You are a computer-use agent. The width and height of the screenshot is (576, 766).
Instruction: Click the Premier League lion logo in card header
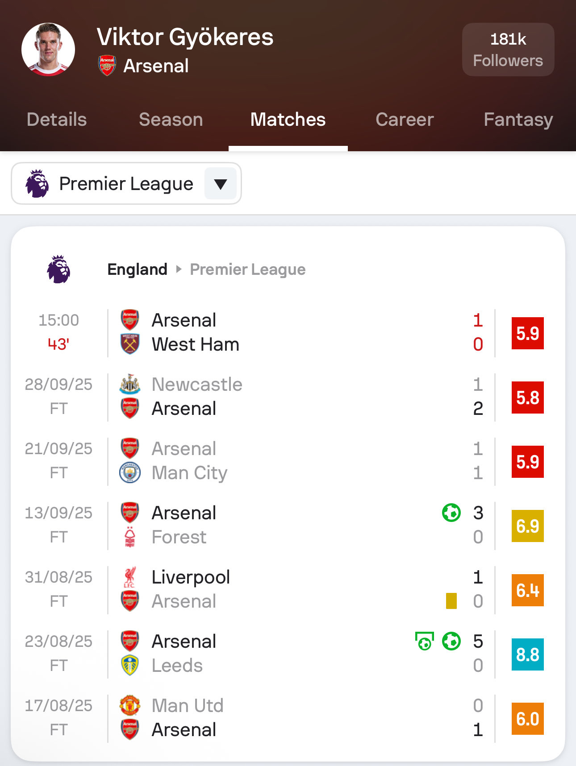59,269
